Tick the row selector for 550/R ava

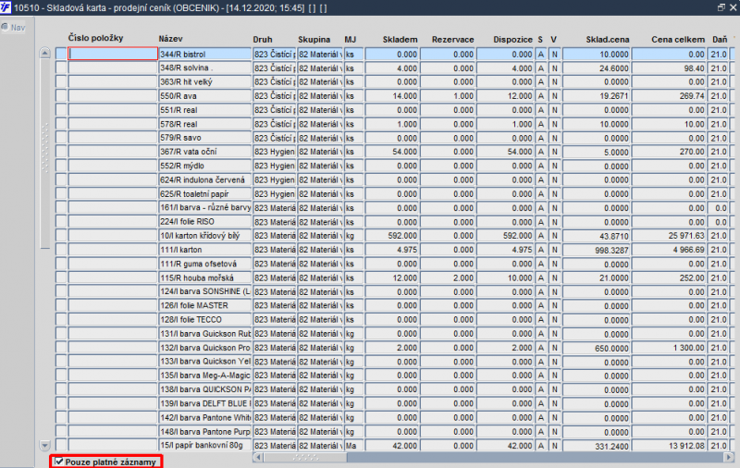click(x=61, y=96)
